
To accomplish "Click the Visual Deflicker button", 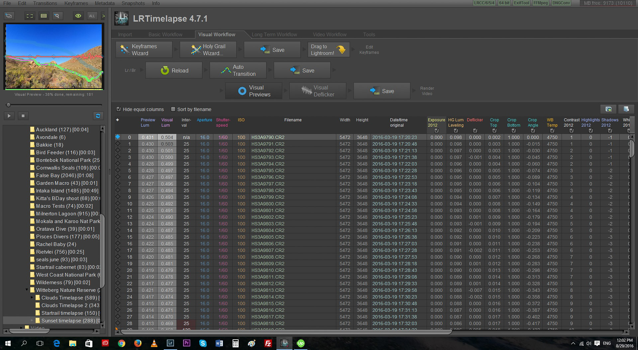I will coord(318,91).
